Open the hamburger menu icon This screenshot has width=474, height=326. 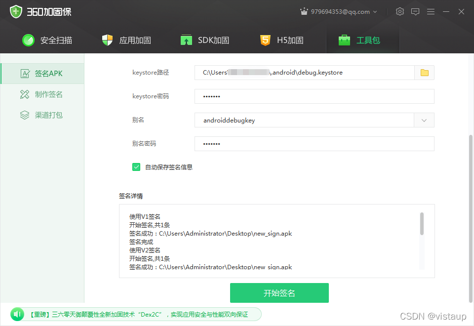pos(431,11)
